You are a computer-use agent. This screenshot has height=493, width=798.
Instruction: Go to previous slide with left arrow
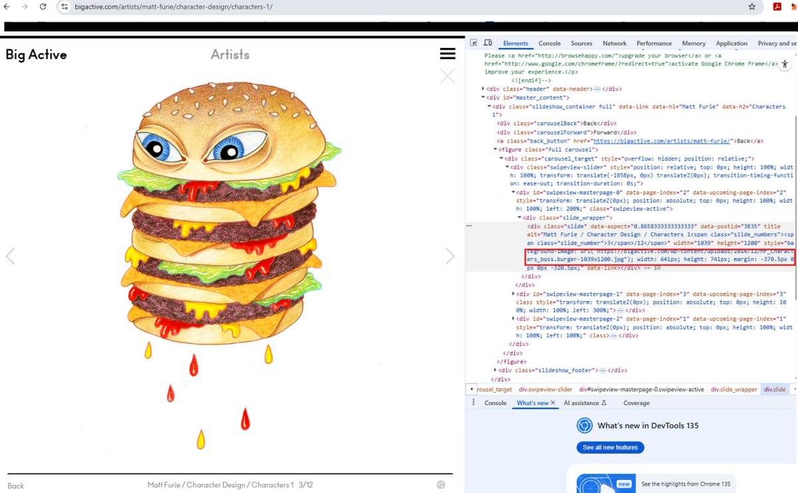tap(10, 256)
